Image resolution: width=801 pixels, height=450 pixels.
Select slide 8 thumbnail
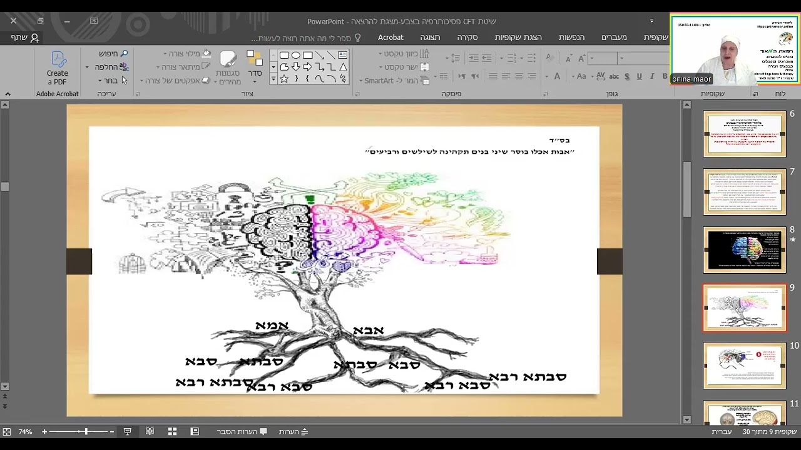[x=745, y=250]
